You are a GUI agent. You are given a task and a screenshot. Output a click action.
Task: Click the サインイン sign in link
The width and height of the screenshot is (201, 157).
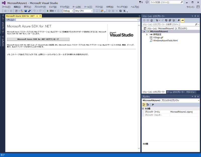190,7
